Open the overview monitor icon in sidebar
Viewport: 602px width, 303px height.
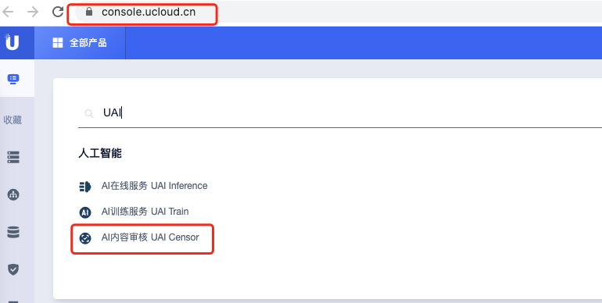point(13,79)
